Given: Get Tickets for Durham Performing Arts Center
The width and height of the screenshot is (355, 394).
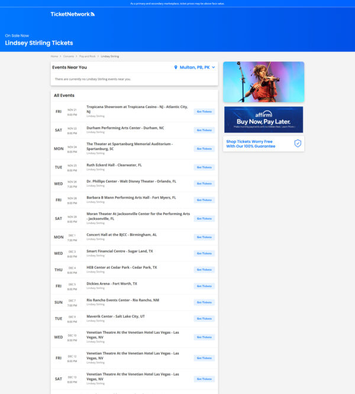Looking at the screenshot, I should click(204, 130).
